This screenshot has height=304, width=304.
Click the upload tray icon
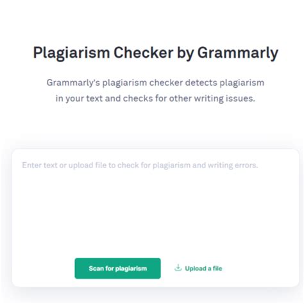coord(178,267)
